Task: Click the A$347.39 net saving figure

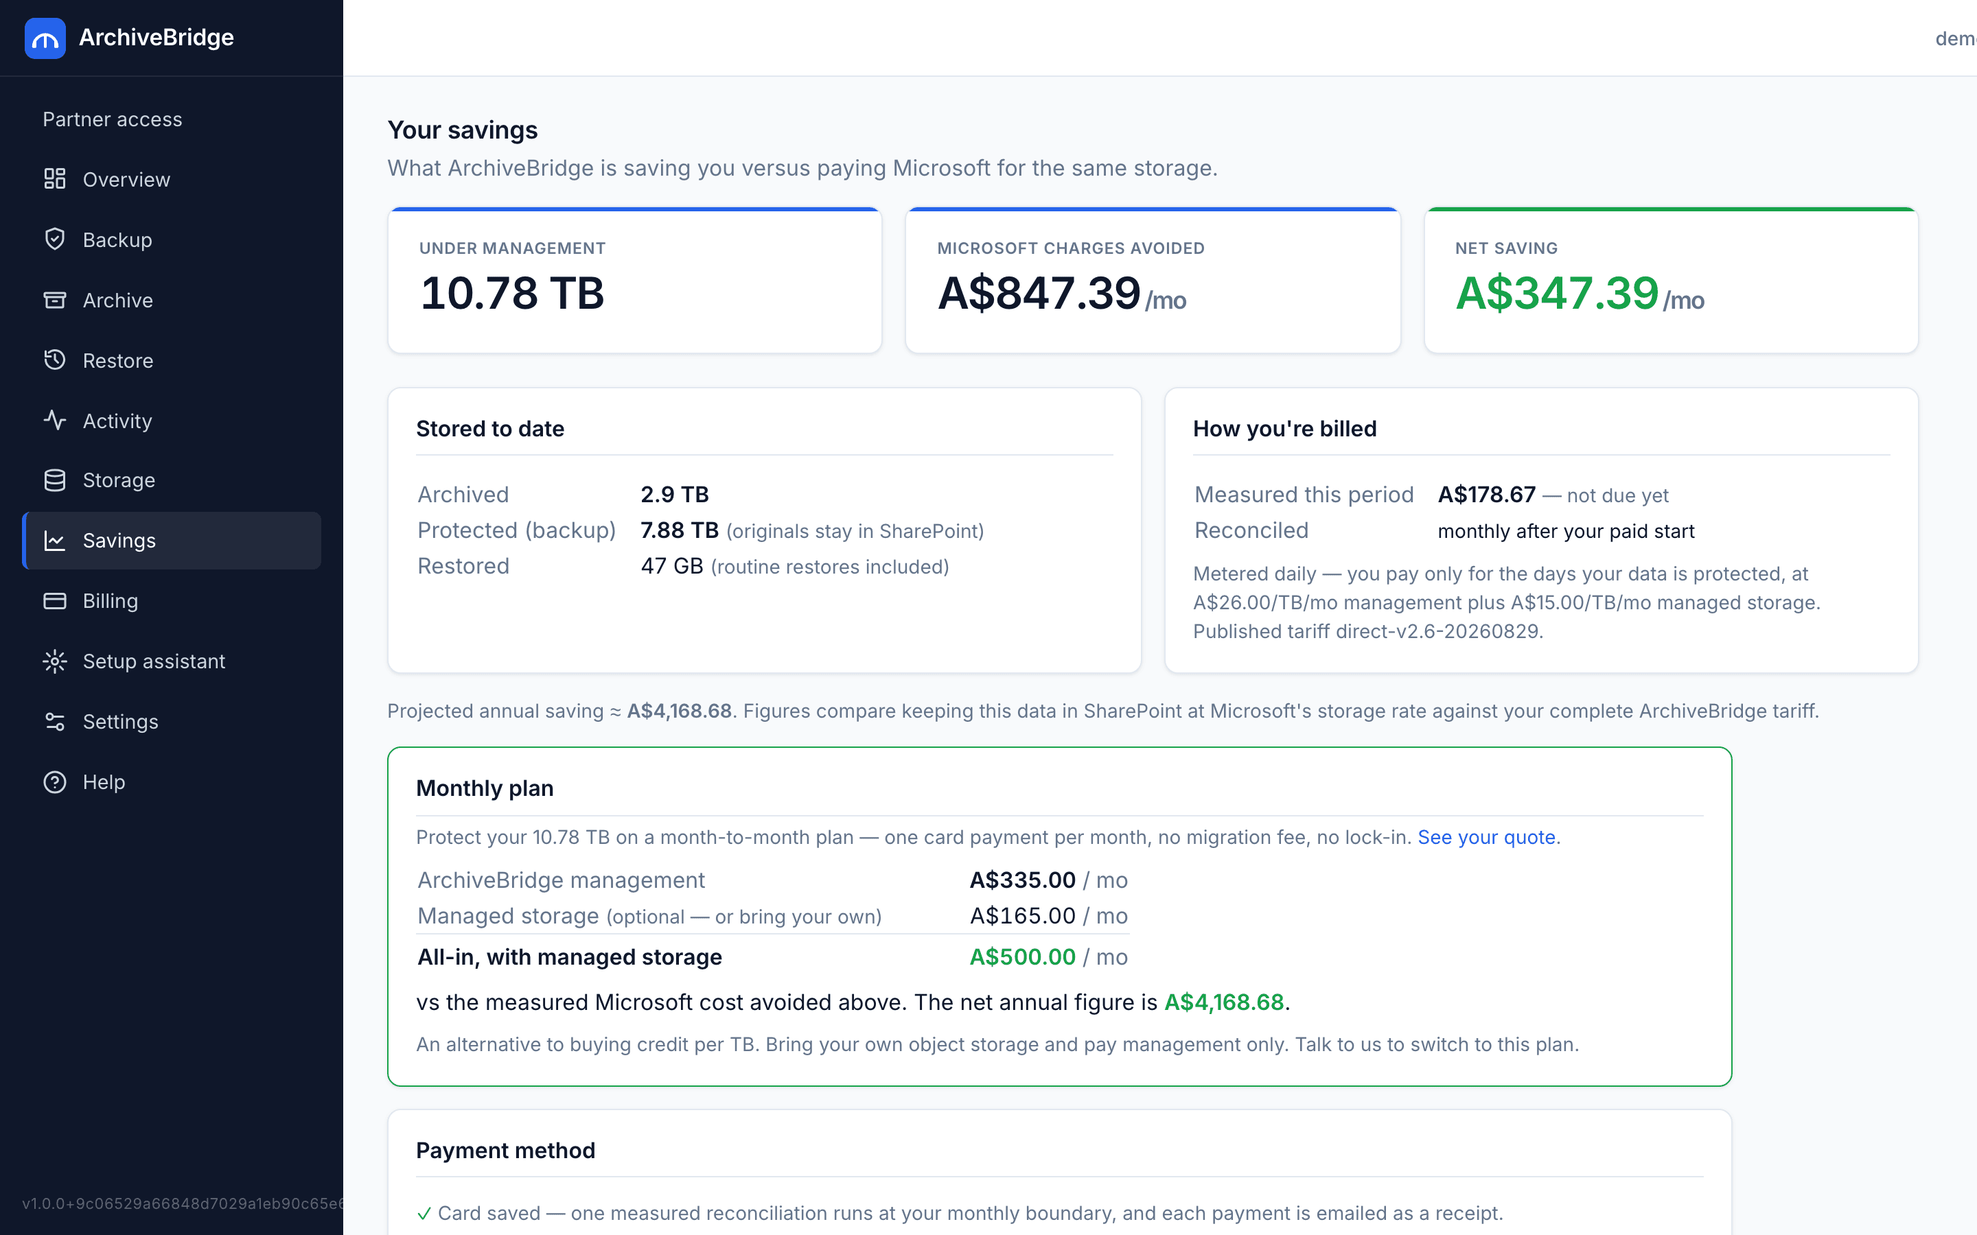Action: pyautogui.click(x=1556, y=292)
